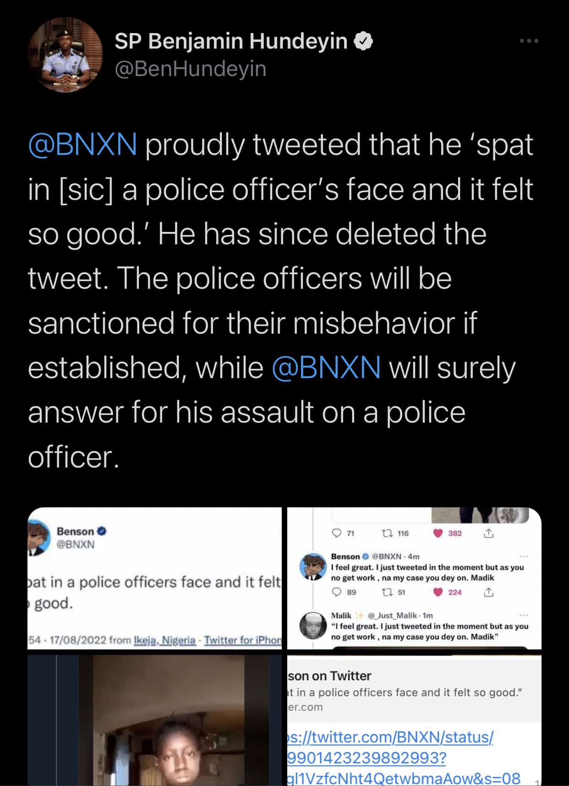The height and width of the screenshot is (786, 569).
Task: Like the post with 382 likes
Action: pyautogui.click(x=438, y=533)
